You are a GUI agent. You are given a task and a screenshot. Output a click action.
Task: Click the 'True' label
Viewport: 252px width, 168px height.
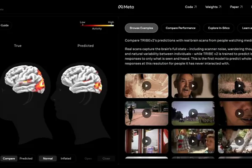18,46
